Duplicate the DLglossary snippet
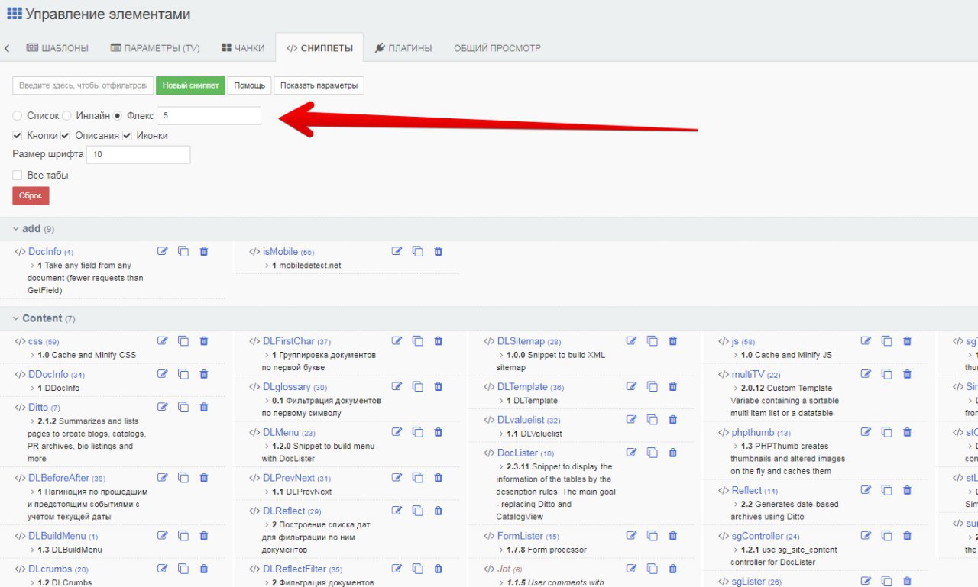 tap(418, 387)
